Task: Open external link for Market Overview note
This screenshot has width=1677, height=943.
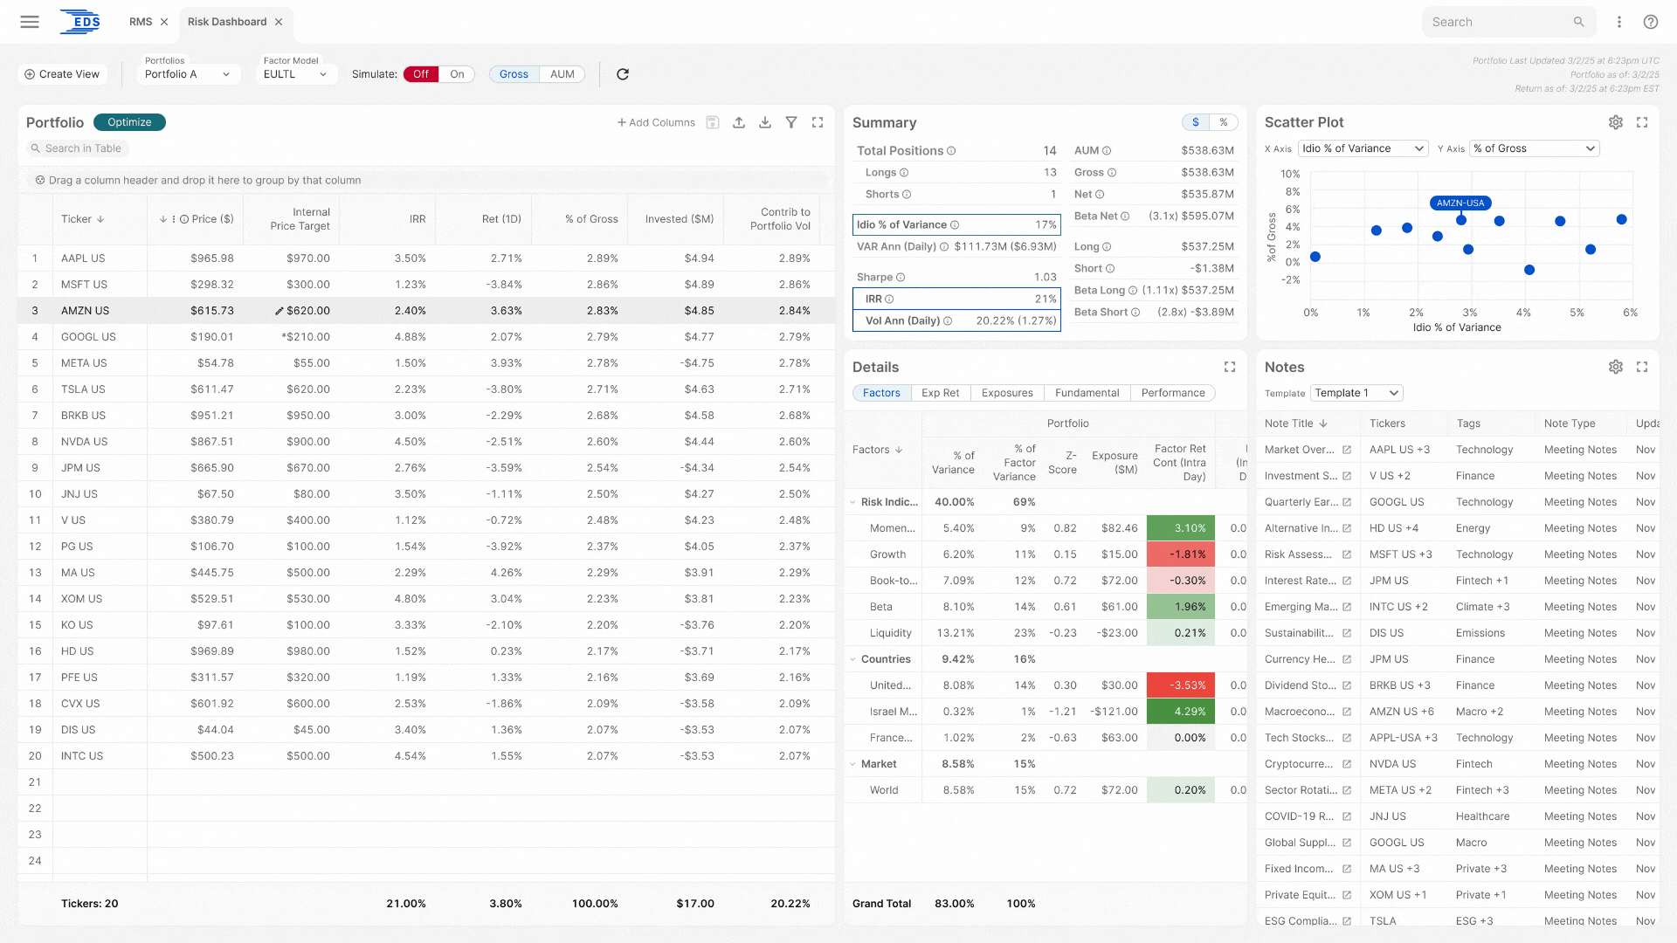Action: coord(1347,450)
